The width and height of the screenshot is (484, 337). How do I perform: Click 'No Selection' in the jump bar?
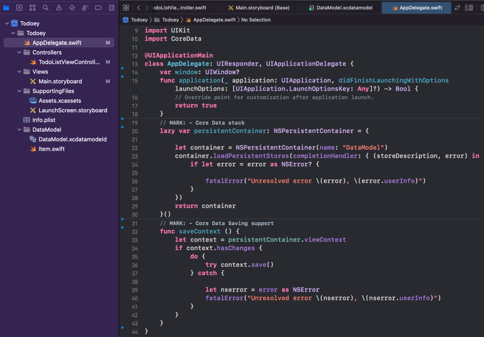click(x=256, y=20)
